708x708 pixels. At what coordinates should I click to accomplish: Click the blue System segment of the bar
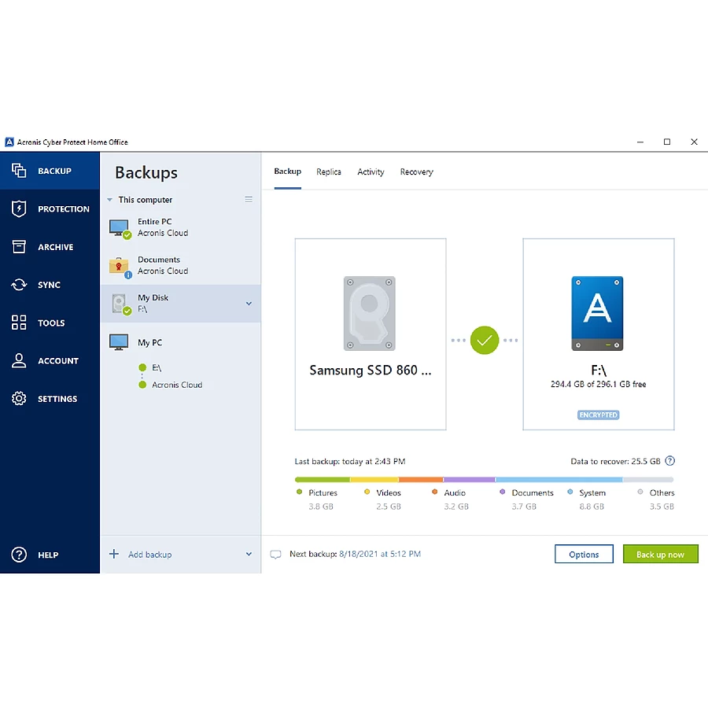[x=559, y=480]
